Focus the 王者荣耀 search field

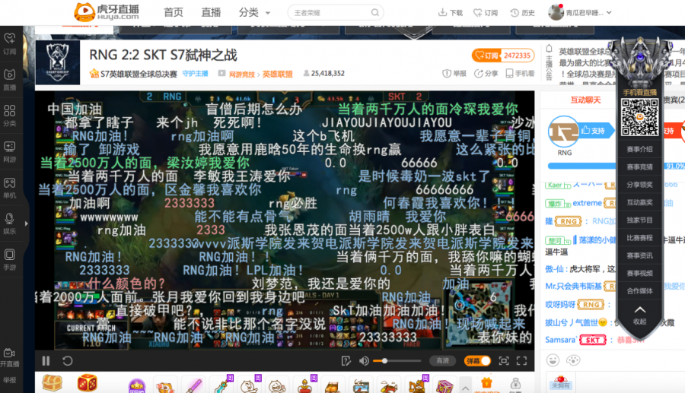point(330,13)
